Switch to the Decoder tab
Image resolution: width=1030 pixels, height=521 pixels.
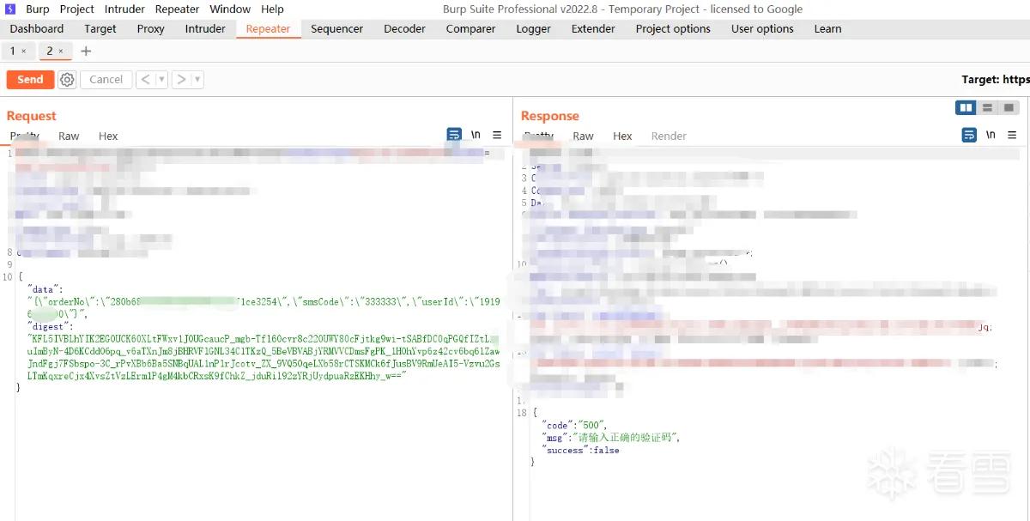[x=404, y=29]
